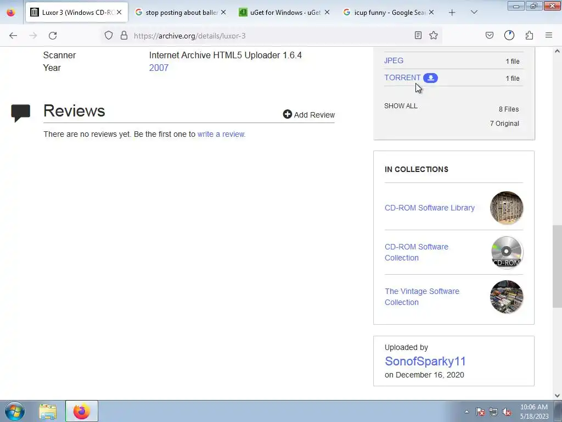Click the page vertical scrollbar thumb
The image size is (562, 422).
click(x=557, y=266)
